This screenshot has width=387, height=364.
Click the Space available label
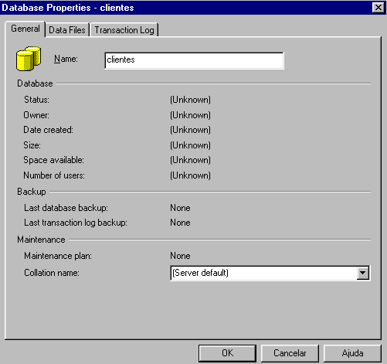[x=53, y=160]
